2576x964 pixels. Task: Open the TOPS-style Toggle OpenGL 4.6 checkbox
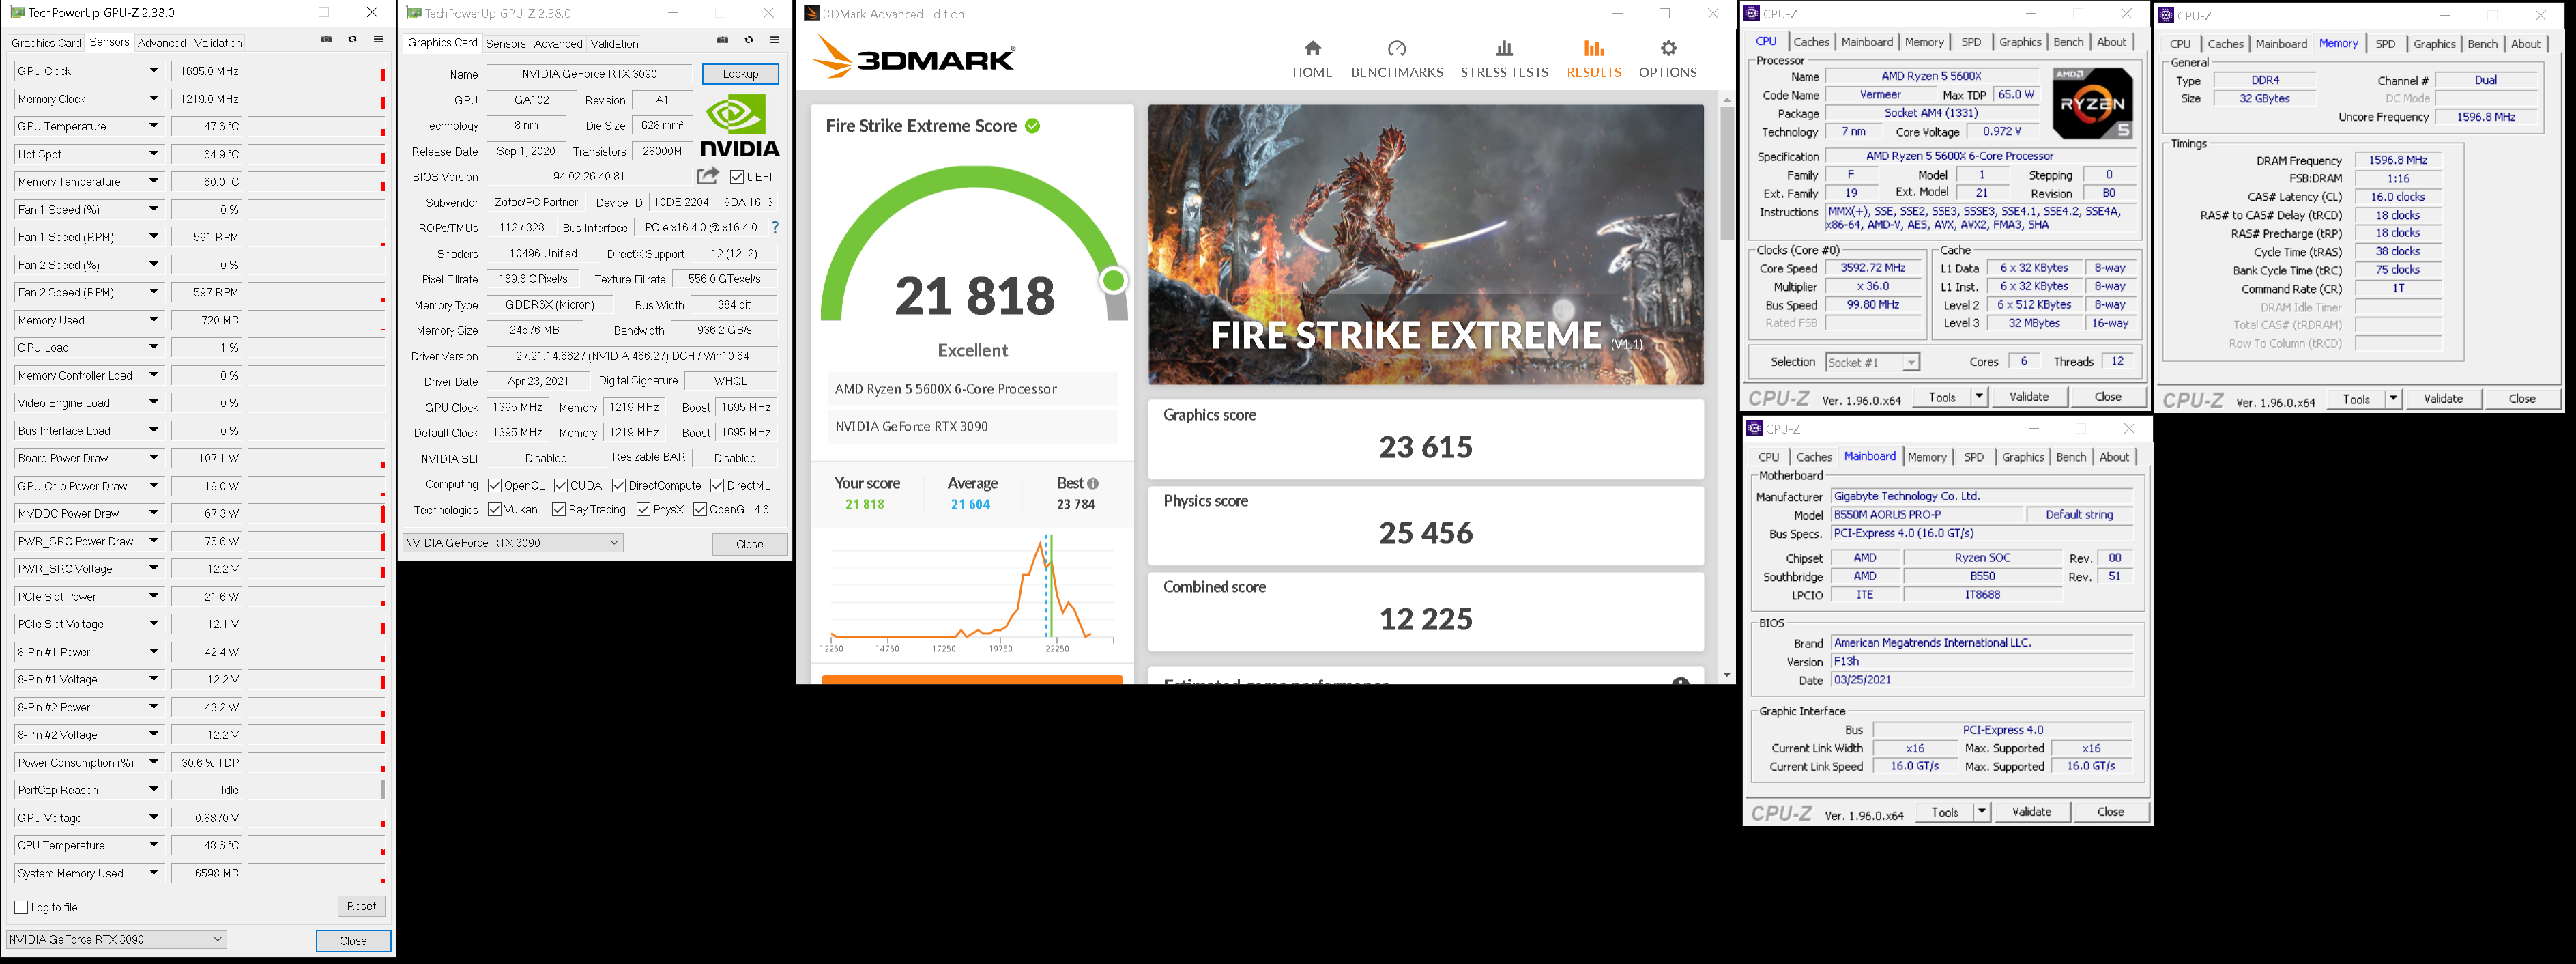[x=700, y=509]
